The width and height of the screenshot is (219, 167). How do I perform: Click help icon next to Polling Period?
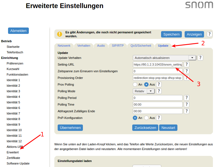(187, 98)
